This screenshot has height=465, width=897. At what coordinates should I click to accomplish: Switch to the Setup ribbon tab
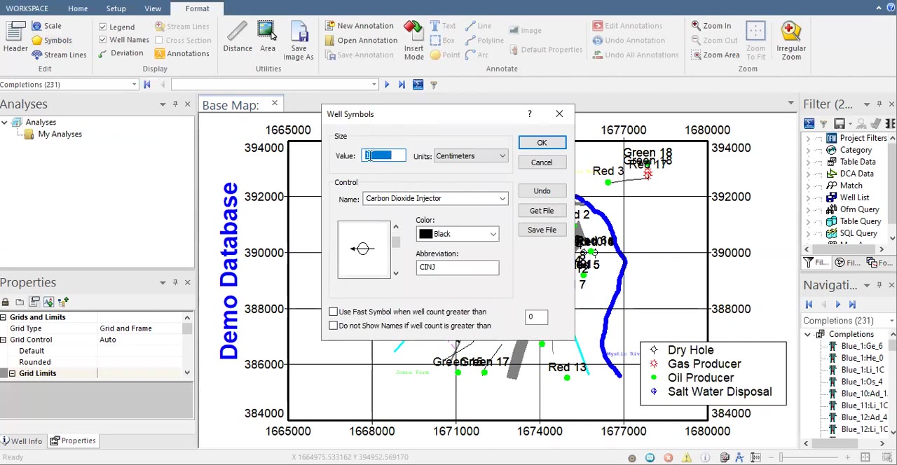click(116, 8)
